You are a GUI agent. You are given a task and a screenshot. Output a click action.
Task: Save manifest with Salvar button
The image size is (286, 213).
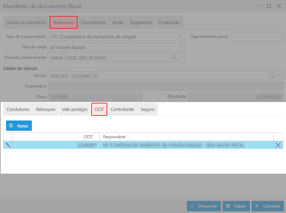coord(236,206)
